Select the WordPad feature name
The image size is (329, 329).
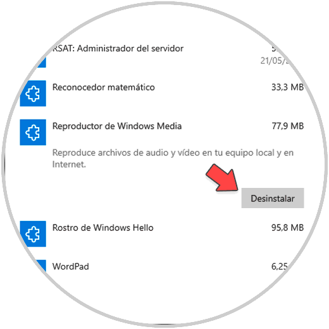[x=71, y=266]
